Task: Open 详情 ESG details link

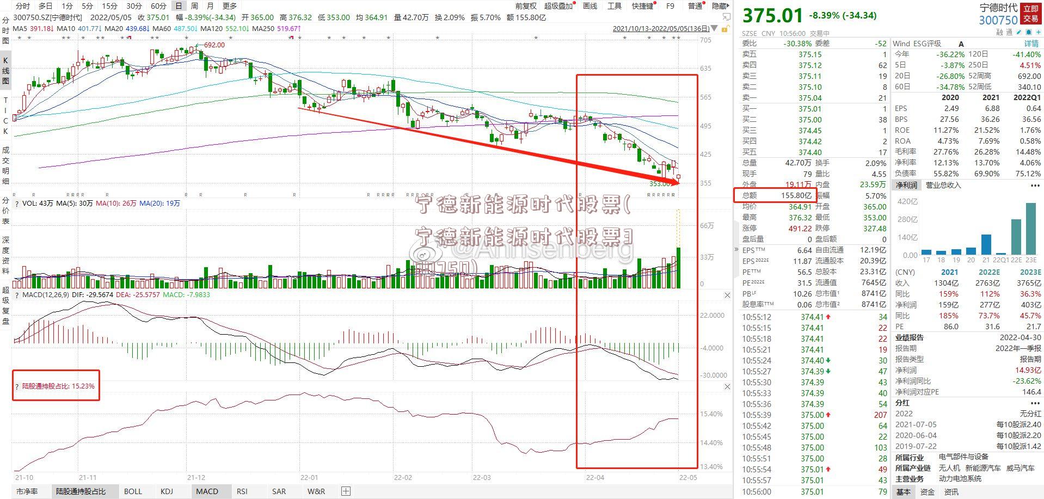Action: pos(1031,44)
